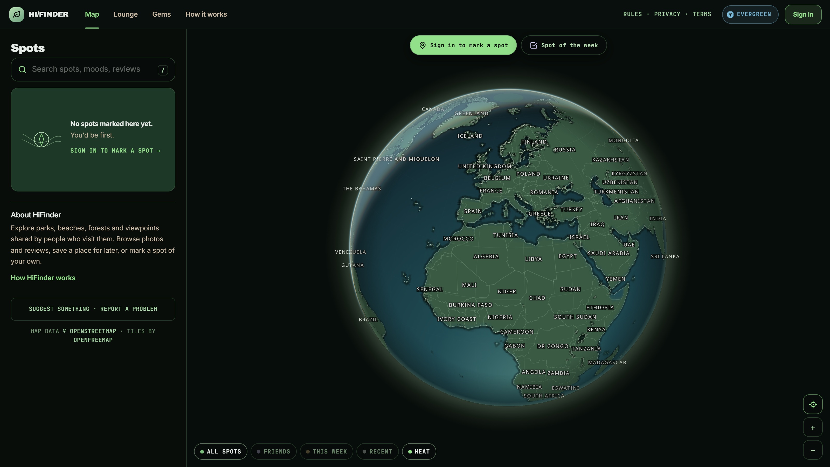Click the GREENLAND label on the globe

pyautogui.click(x=471, y=113)
